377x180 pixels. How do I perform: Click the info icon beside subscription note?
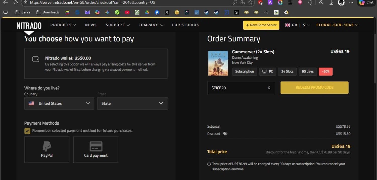[209, 164]
